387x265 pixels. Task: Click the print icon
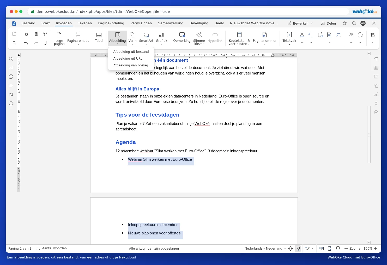pyautogui.click(x=14, y=43)
